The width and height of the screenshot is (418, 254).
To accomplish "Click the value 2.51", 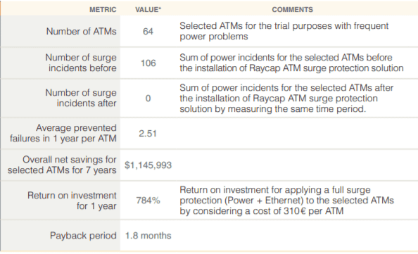I will coord(148,133).
